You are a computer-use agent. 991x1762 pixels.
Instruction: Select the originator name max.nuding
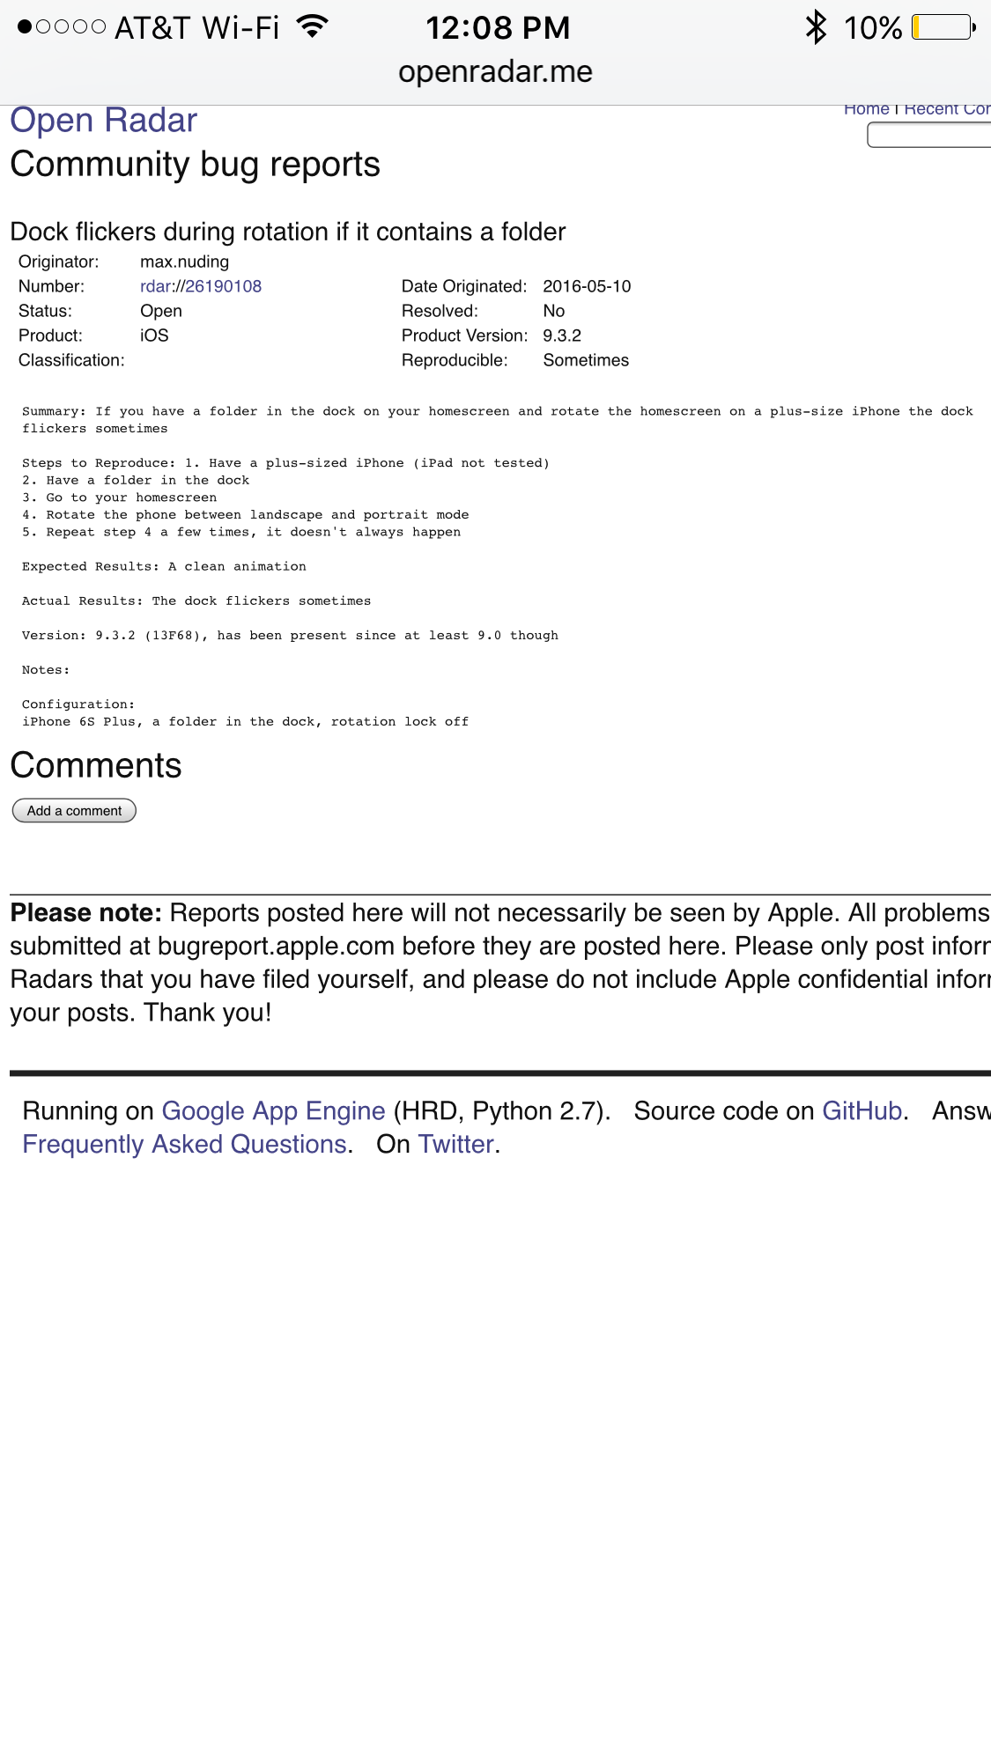point(185,262)
